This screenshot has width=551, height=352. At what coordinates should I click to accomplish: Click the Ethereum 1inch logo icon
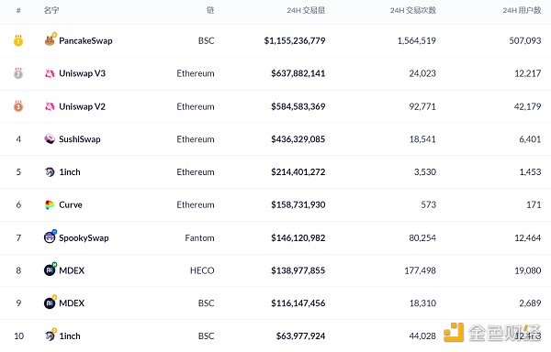(x=50, y=172)
